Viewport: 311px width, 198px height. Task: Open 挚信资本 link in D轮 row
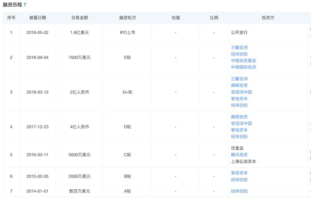click(x=239, y=130)
